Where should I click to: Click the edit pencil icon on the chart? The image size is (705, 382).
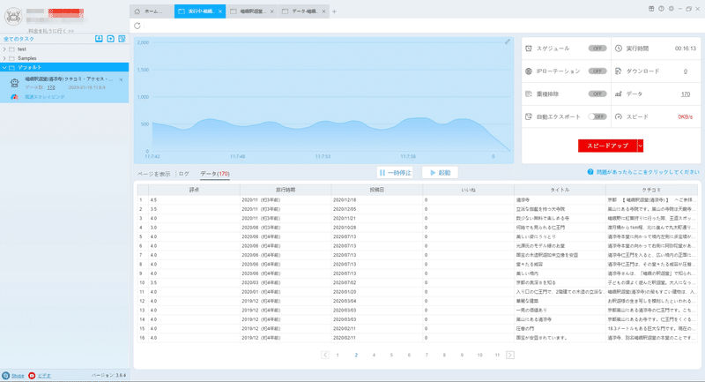click(508, 41)
